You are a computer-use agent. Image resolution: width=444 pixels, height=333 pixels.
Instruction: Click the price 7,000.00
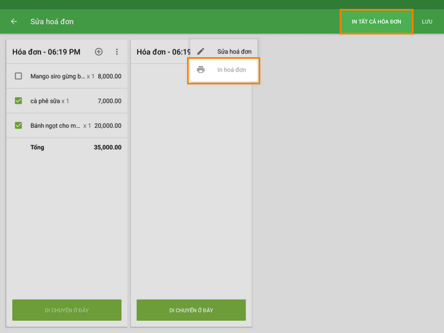(109, 101)
